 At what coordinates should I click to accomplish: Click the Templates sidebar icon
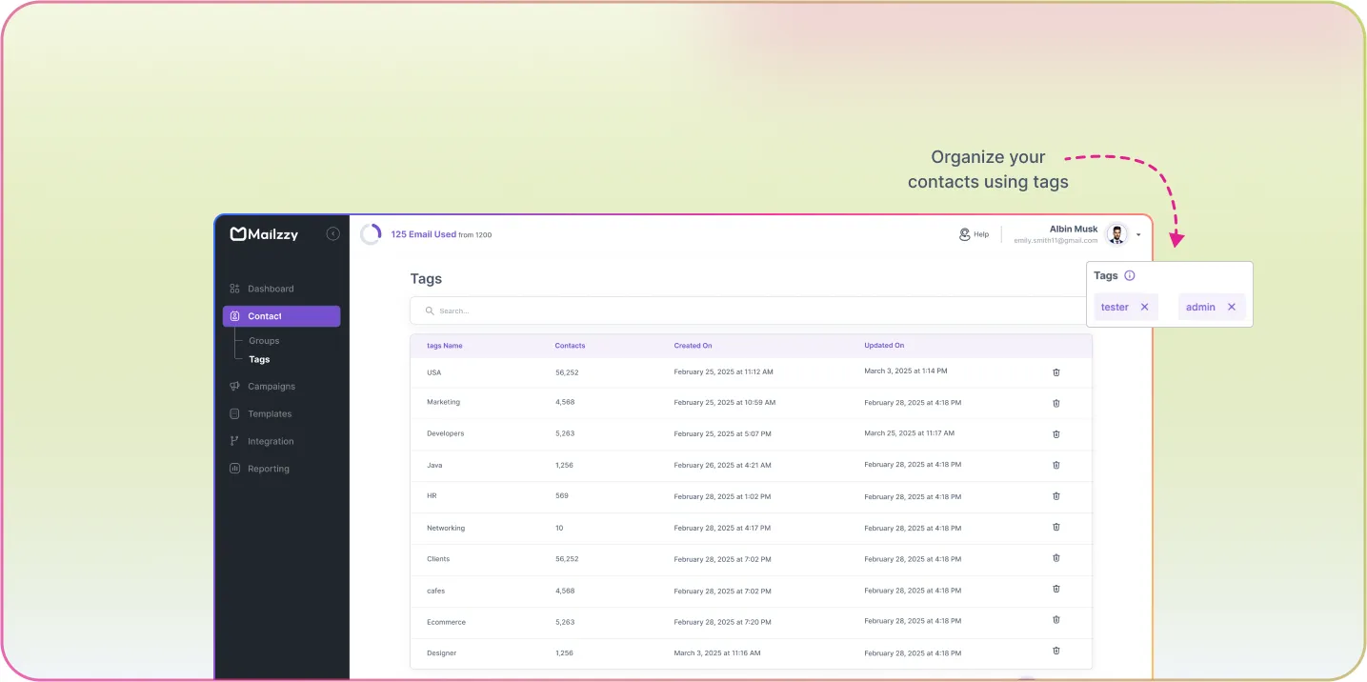(x=234, y=413)
